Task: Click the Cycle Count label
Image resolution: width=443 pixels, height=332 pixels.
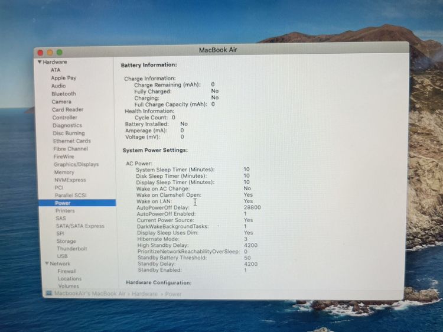Action: [x=151, y=118]
